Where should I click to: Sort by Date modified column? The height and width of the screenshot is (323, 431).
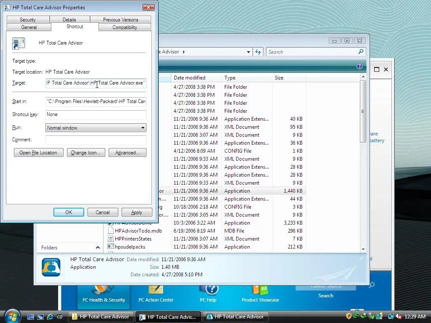pos(196,78)
